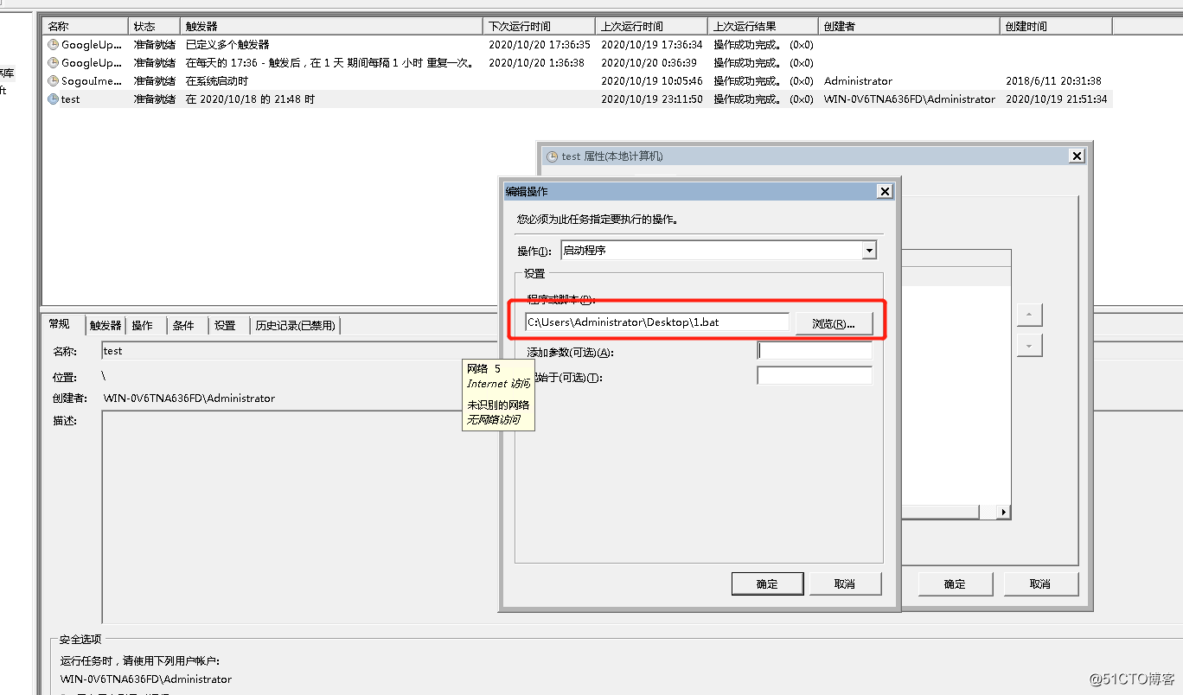Click next run time 2020/10/20 1:36:38
1183x695 pixels.
point(536,63)
